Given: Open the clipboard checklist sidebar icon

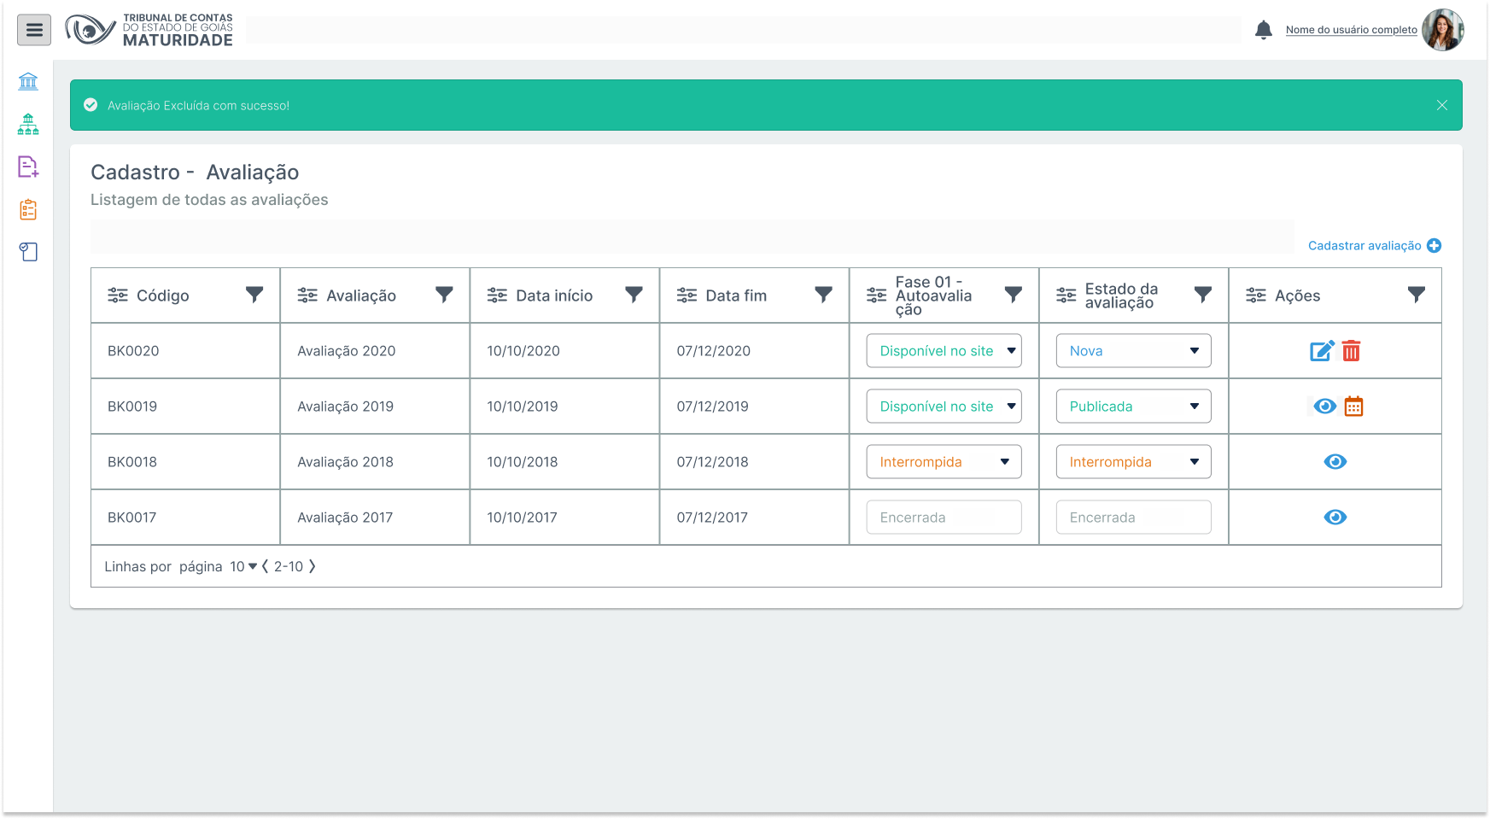Looking at the screenshot, I should point(28,209).
